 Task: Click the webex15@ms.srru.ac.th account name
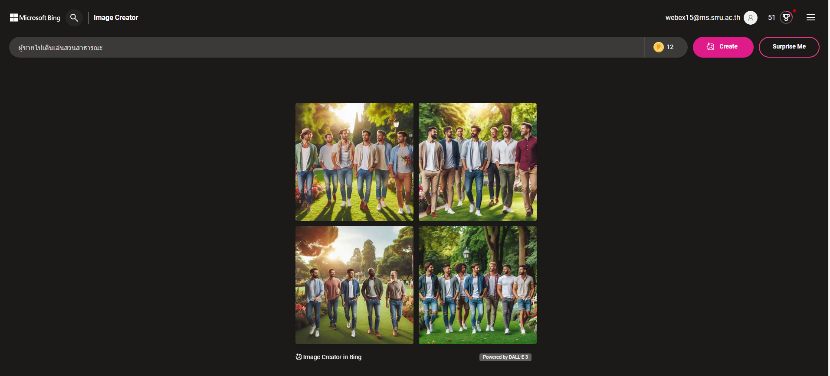(702, 18)
